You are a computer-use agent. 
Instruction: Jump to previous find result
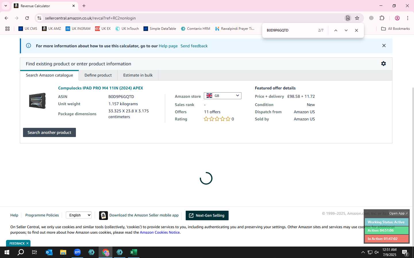click(x=336, y=30)
